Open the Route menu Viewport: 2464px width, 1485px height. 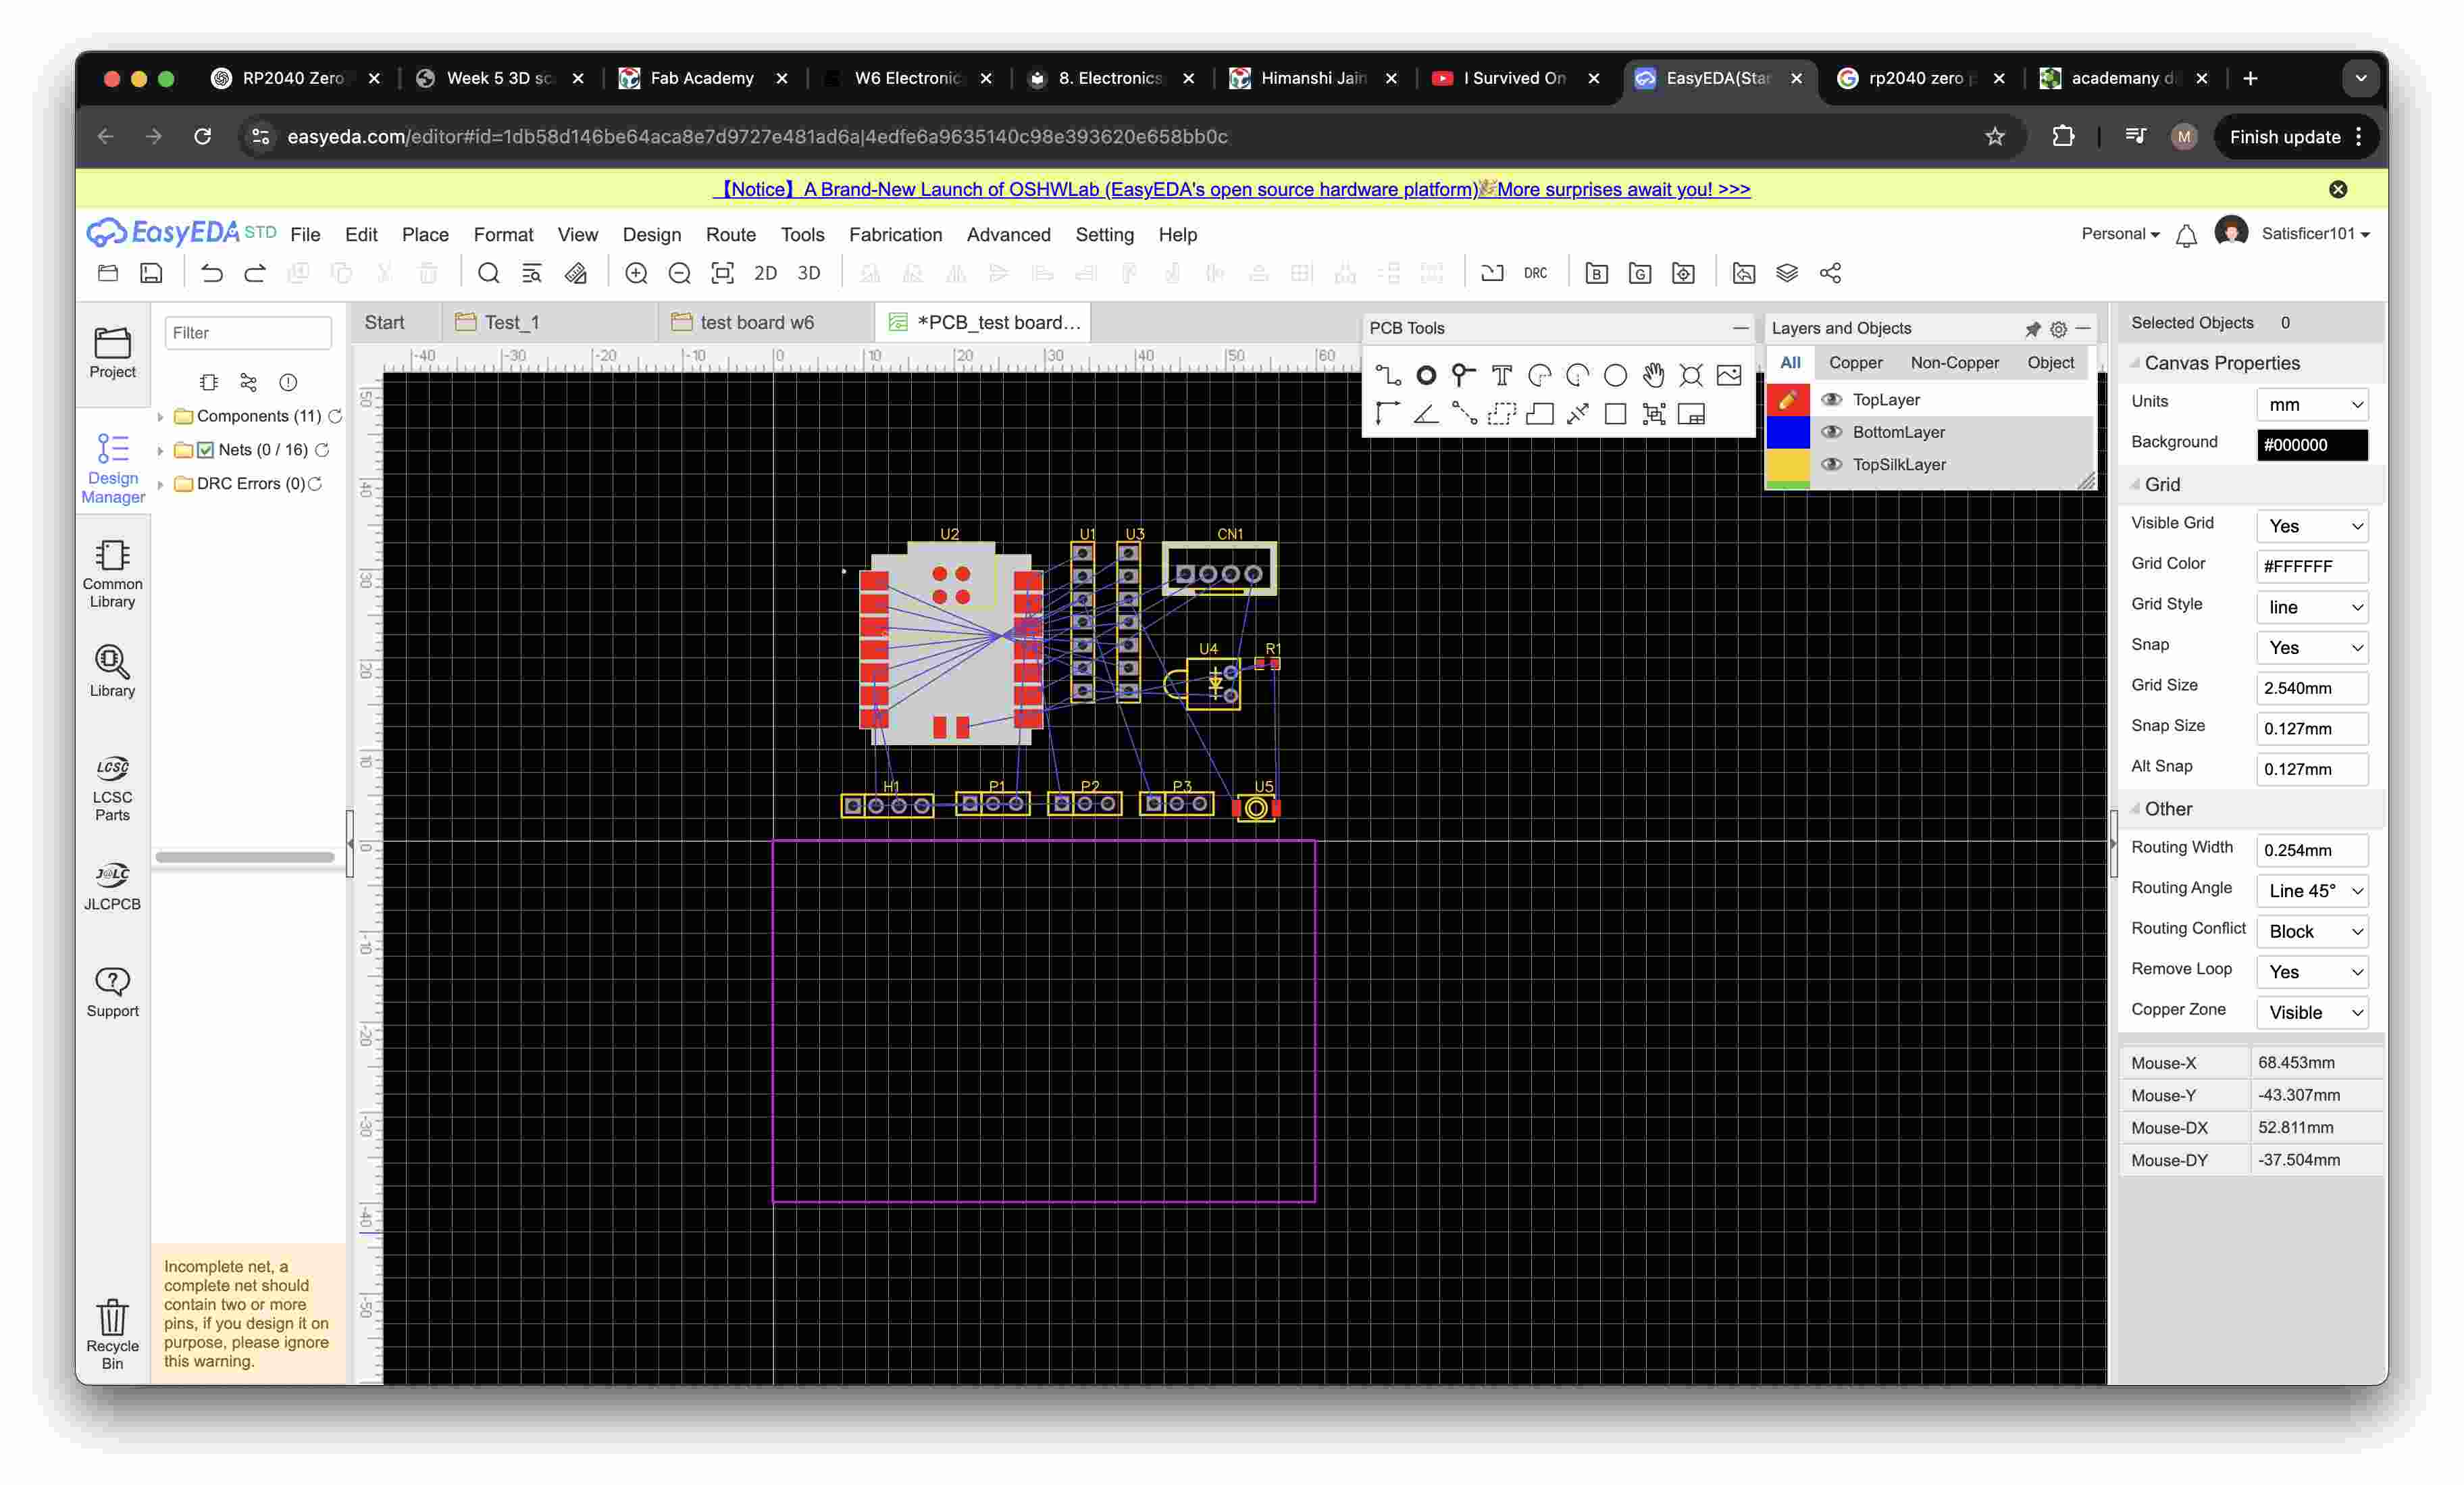[x=730, y=234]
